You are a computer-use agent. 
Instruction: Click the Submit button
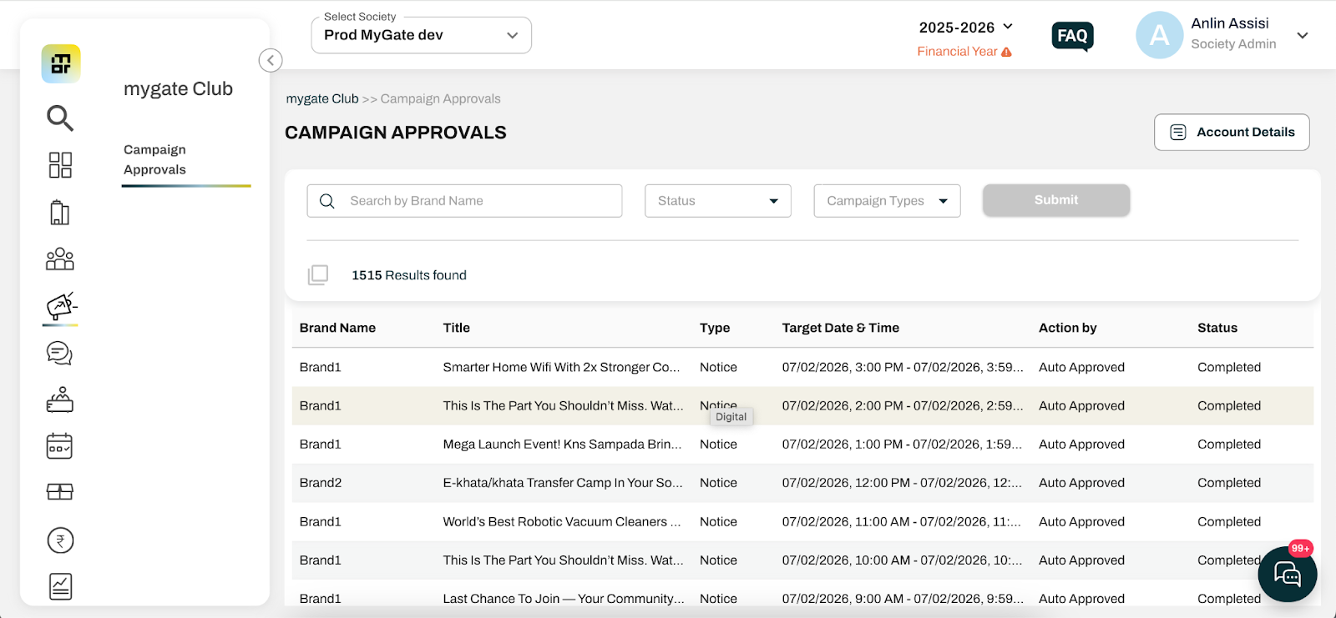1056,200
